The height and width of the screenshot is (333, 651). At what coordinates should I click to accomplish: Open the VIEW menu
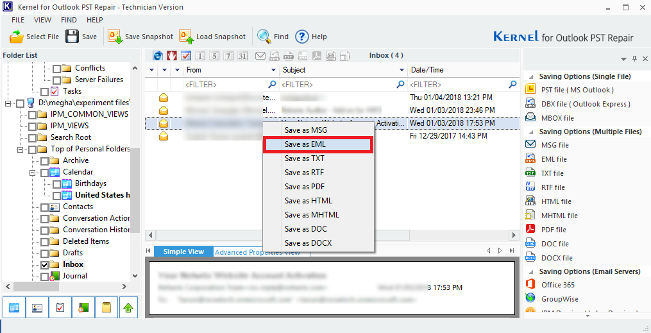42,20
